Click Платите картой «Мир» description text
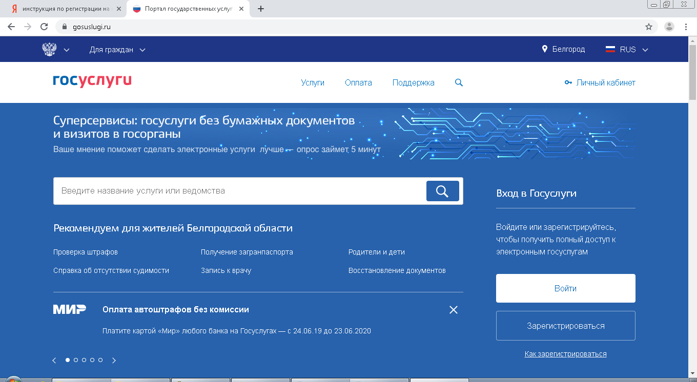This screenshot has width=697, height=382. click(237, 331)
